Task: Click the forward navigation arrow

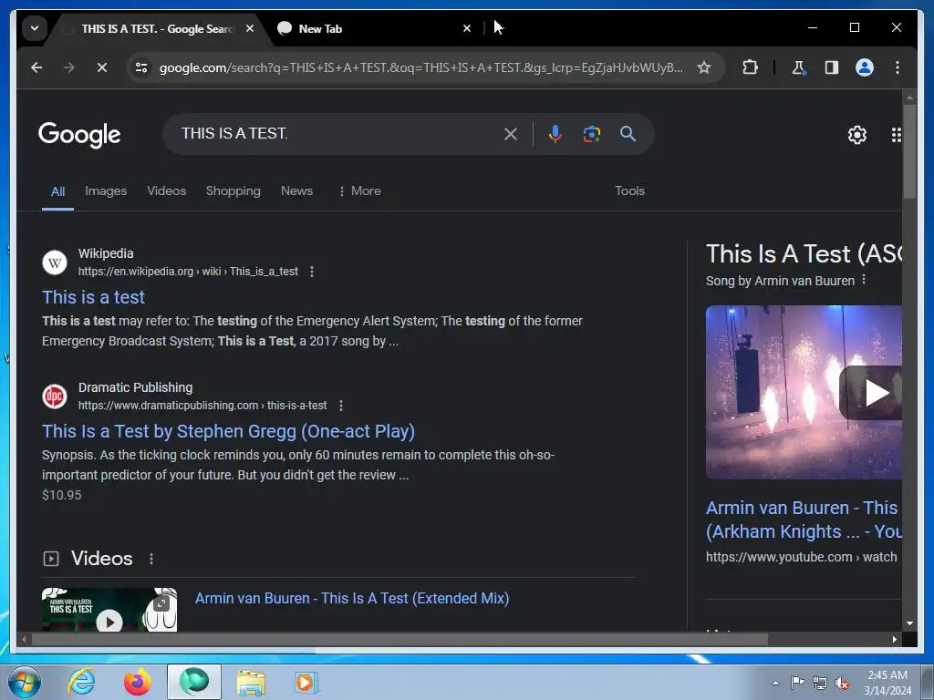Action: [x=69, y=67]
